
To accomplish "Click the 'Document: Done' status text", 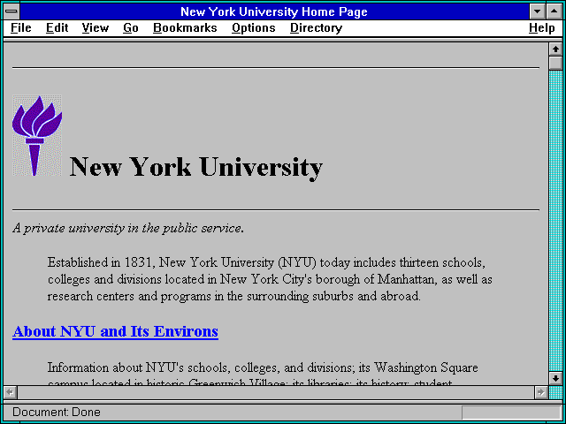I will (x=57, y=413).
